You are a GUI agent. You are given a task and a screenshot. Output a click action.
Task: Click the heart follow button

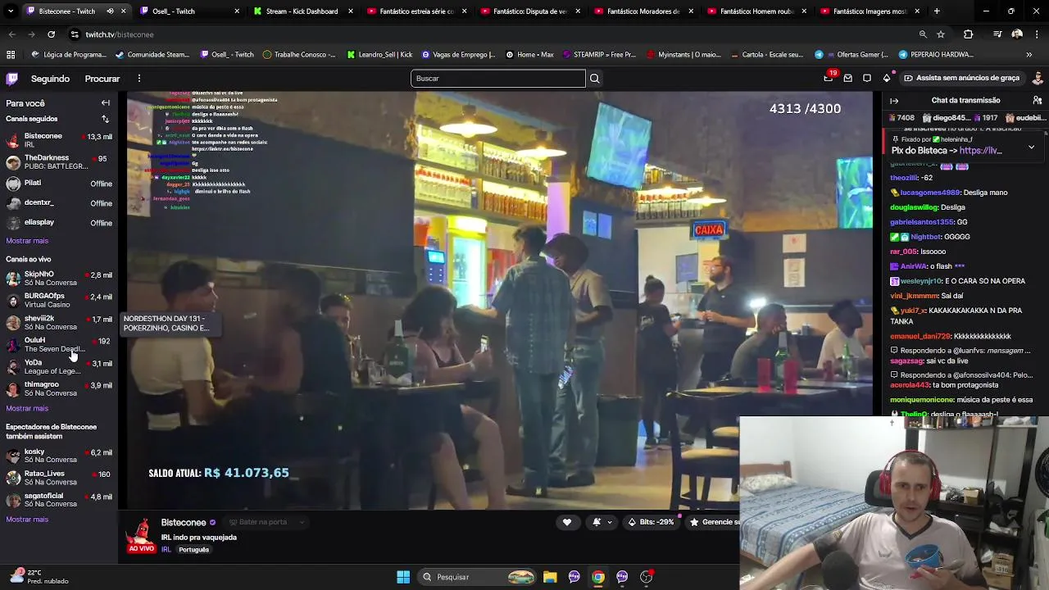(x=566, y=522)
